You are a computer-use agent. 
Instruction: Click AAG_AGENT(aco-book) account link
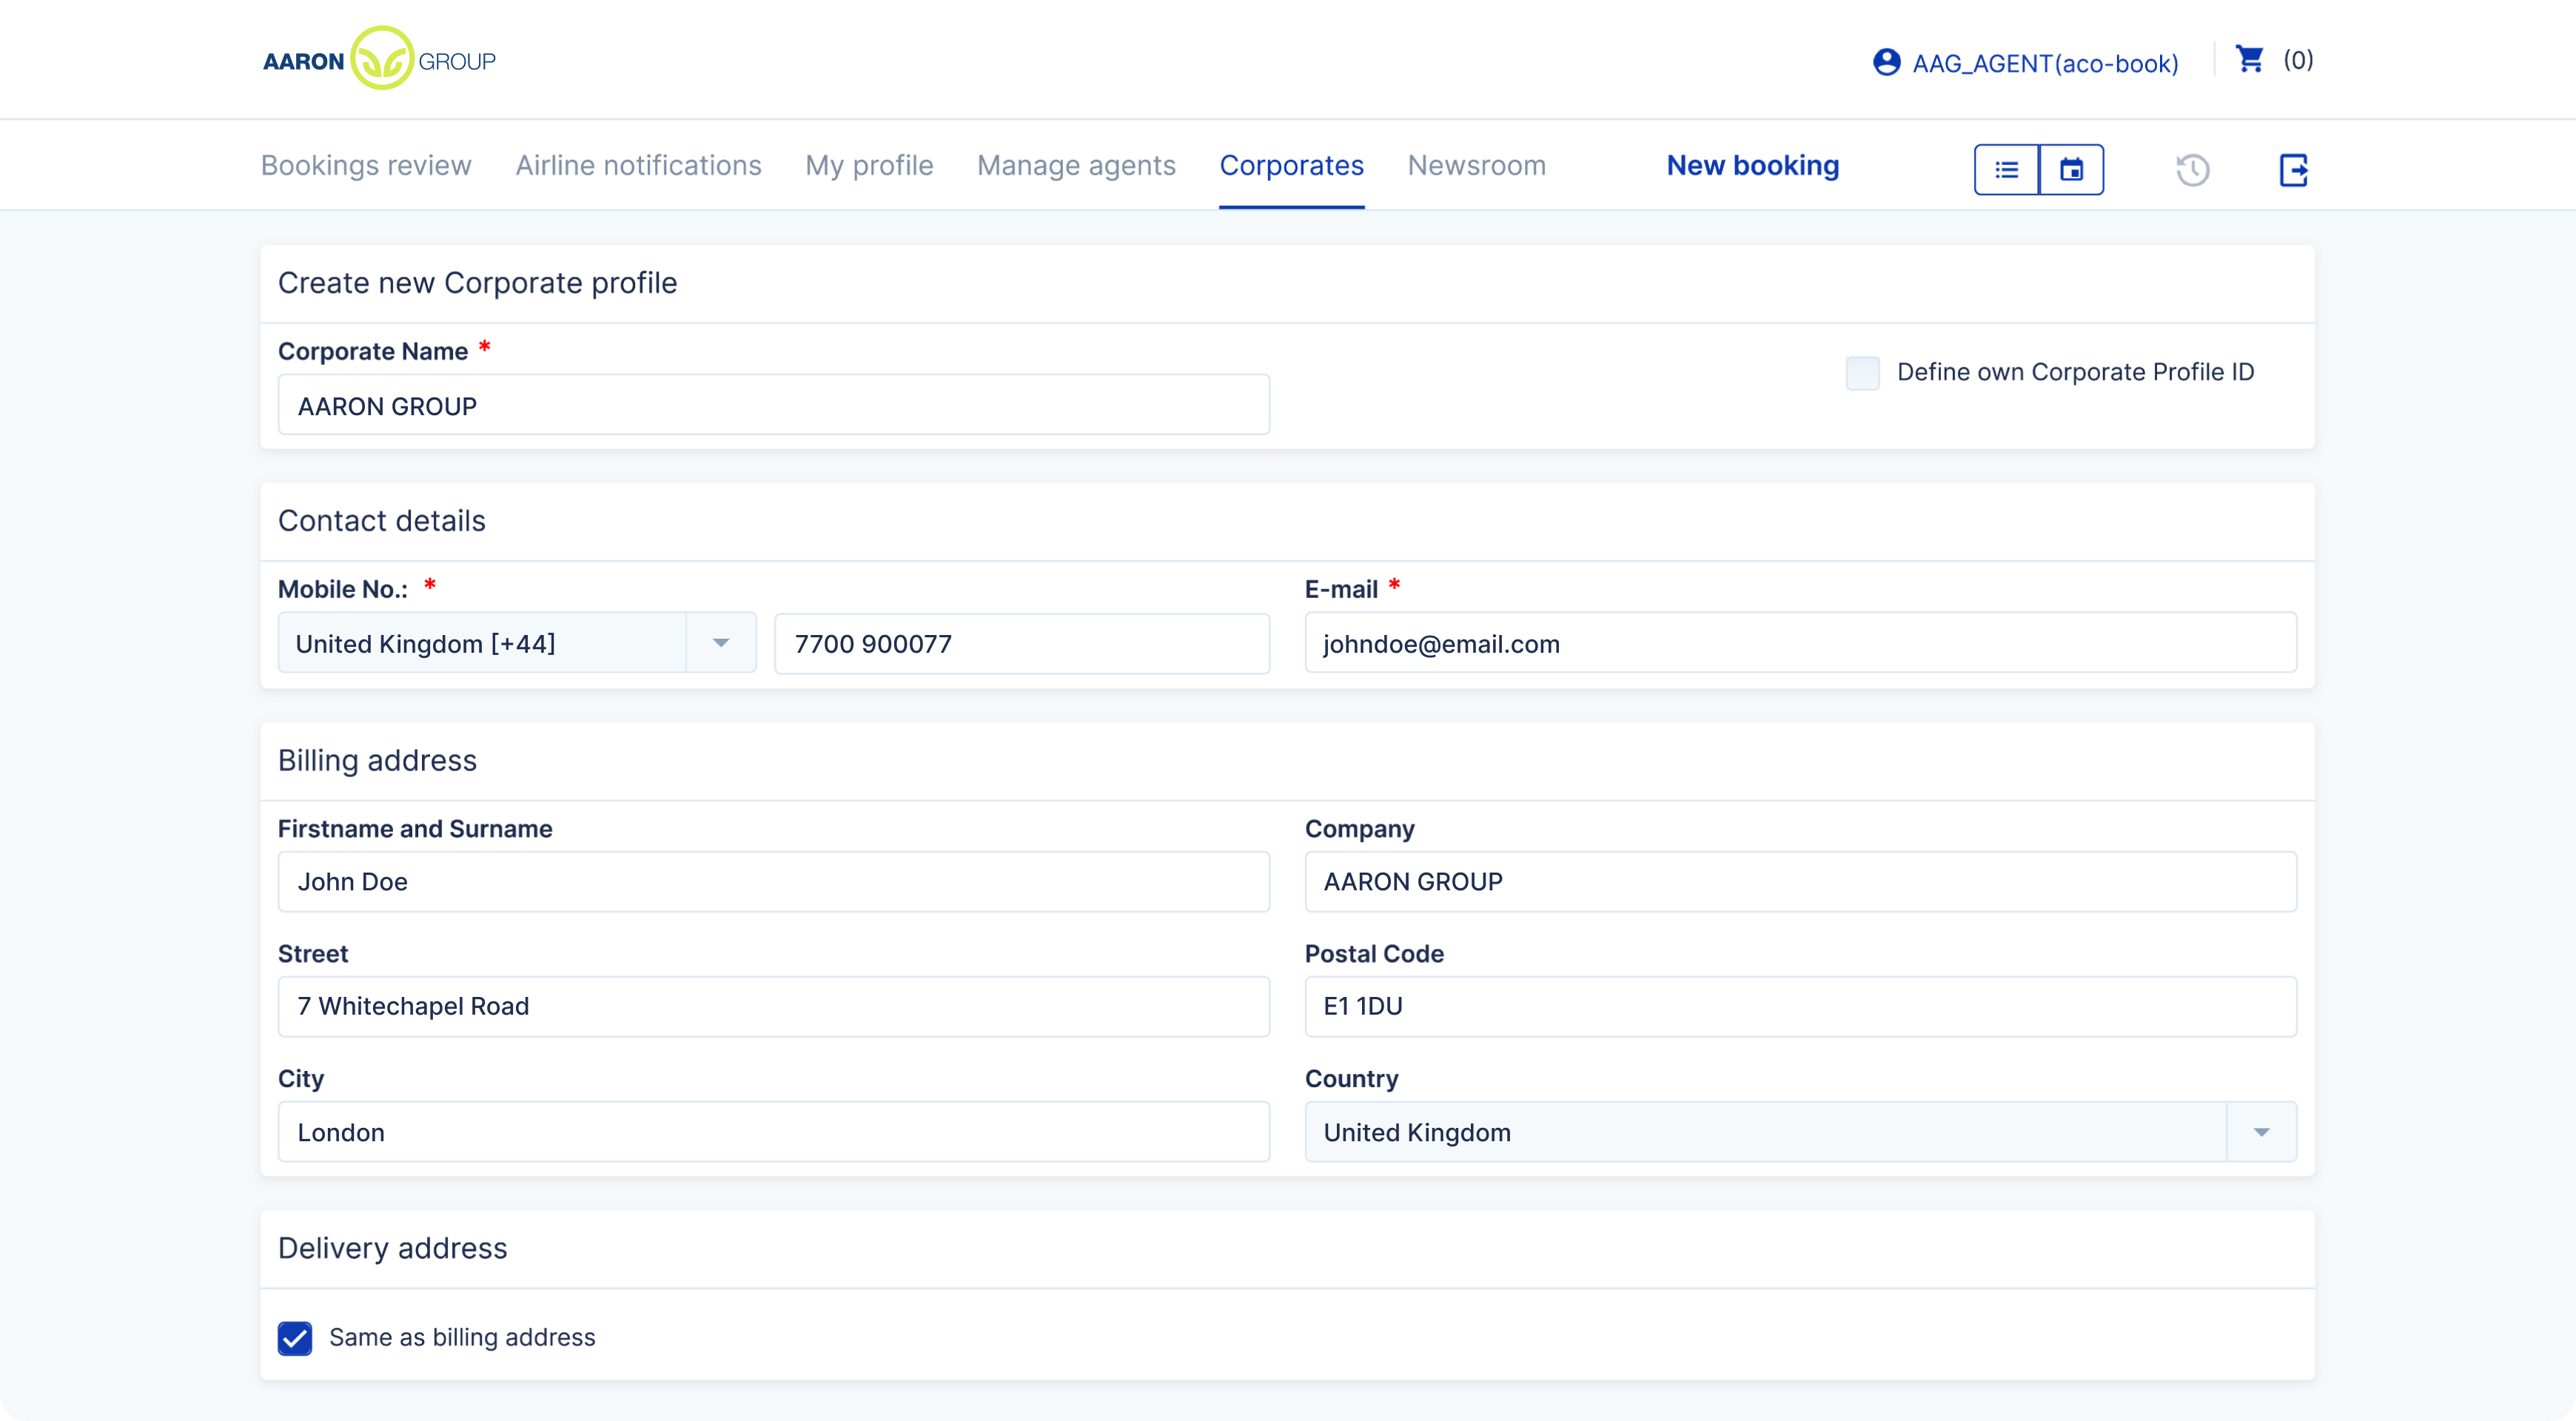click(2045, 63)
